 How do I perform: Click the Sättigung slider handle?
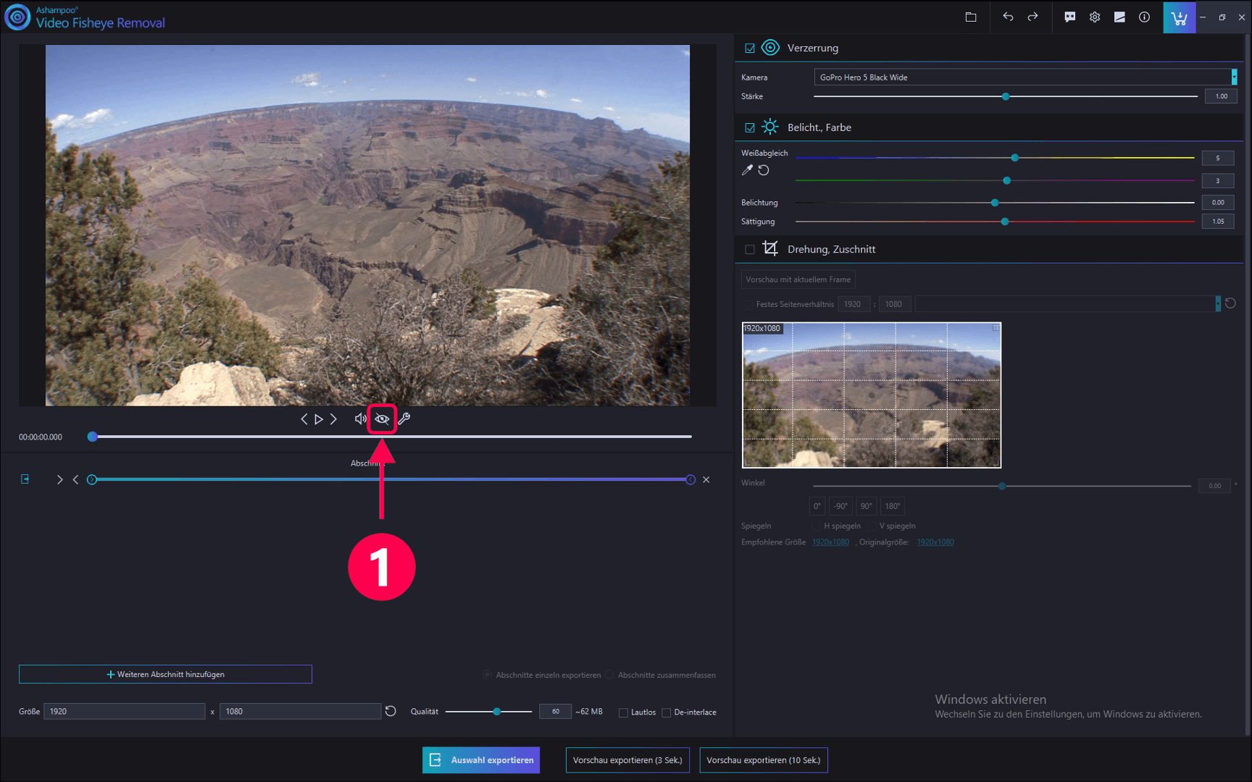[x=1005, y=222]
